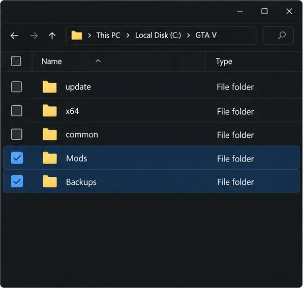This screenshot has height=288, width=303.
Task: Click 'File folder' type in x64 row
Action: point(235,112)
